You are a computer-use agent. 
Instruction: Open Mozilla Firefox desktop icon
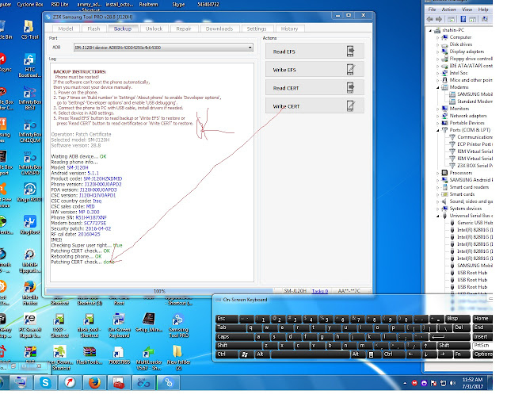[x=30, y=293]
